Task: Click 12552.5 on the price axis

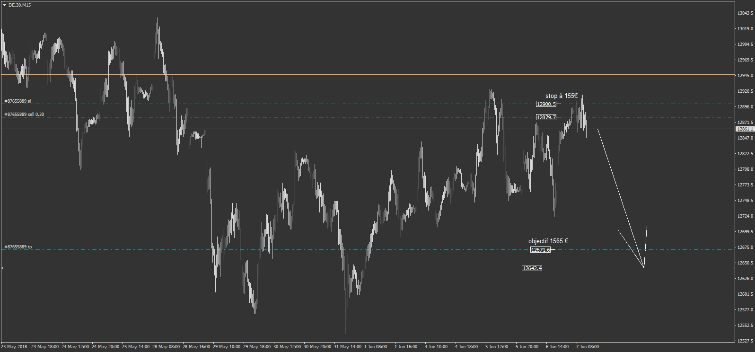Action: [x=745, y=326]
